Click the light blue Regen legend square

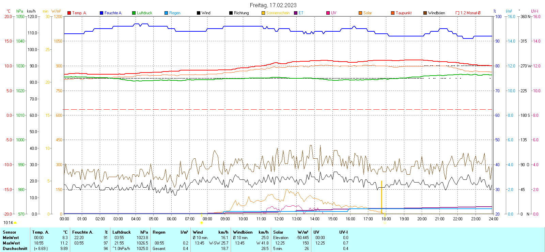click(166, 13)
